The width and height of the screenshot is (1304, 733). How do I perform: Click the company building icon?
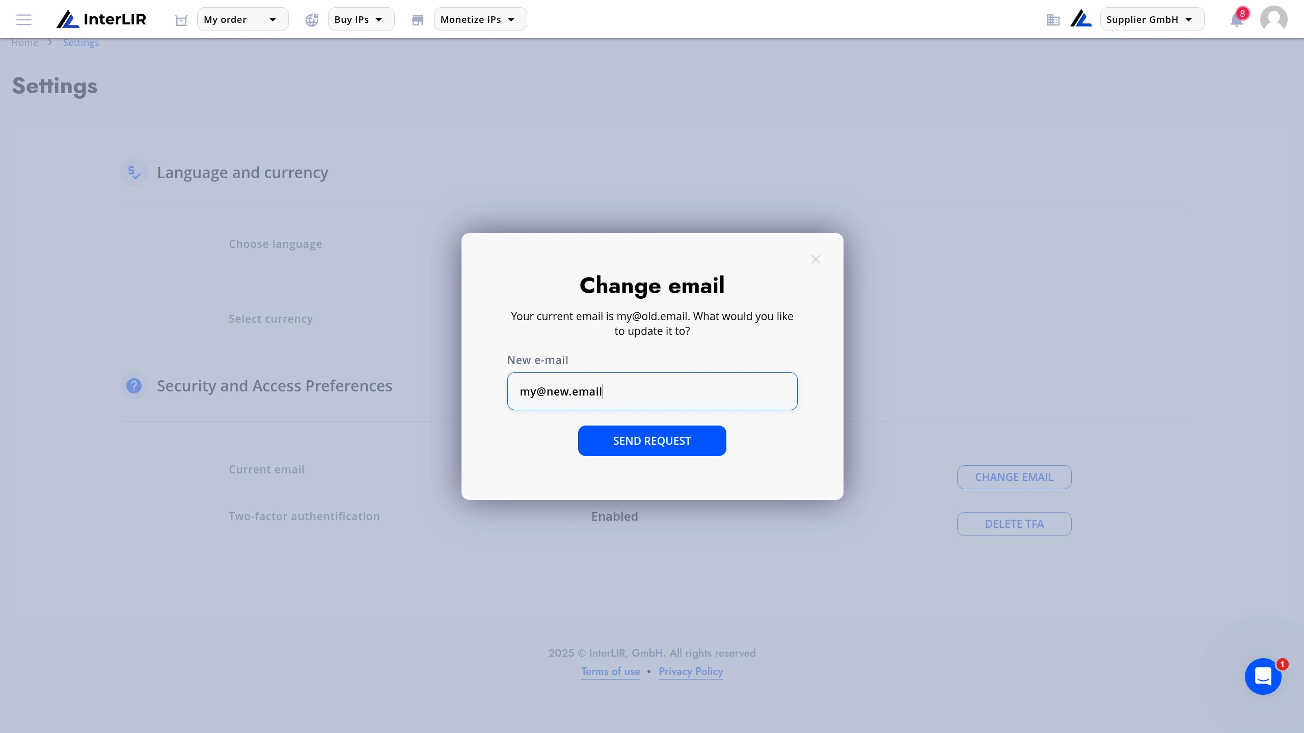[x=1053, y=20]
